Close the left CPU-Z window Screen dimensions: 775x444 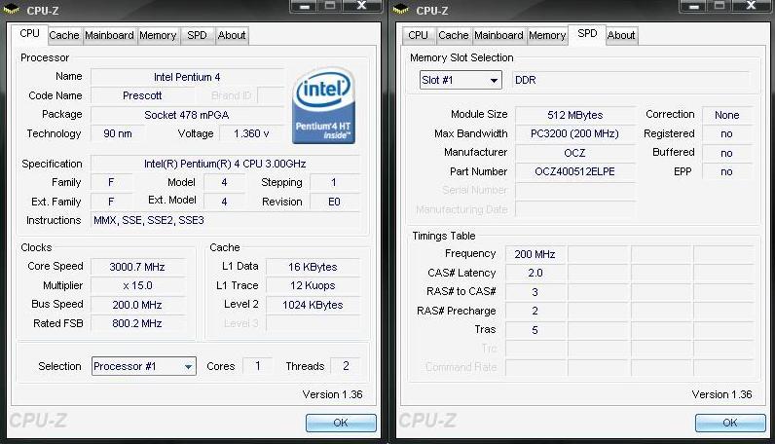coord(362,6)
